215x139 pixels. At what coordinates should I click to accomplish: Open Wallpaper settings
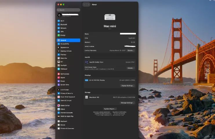pos(68,69)
